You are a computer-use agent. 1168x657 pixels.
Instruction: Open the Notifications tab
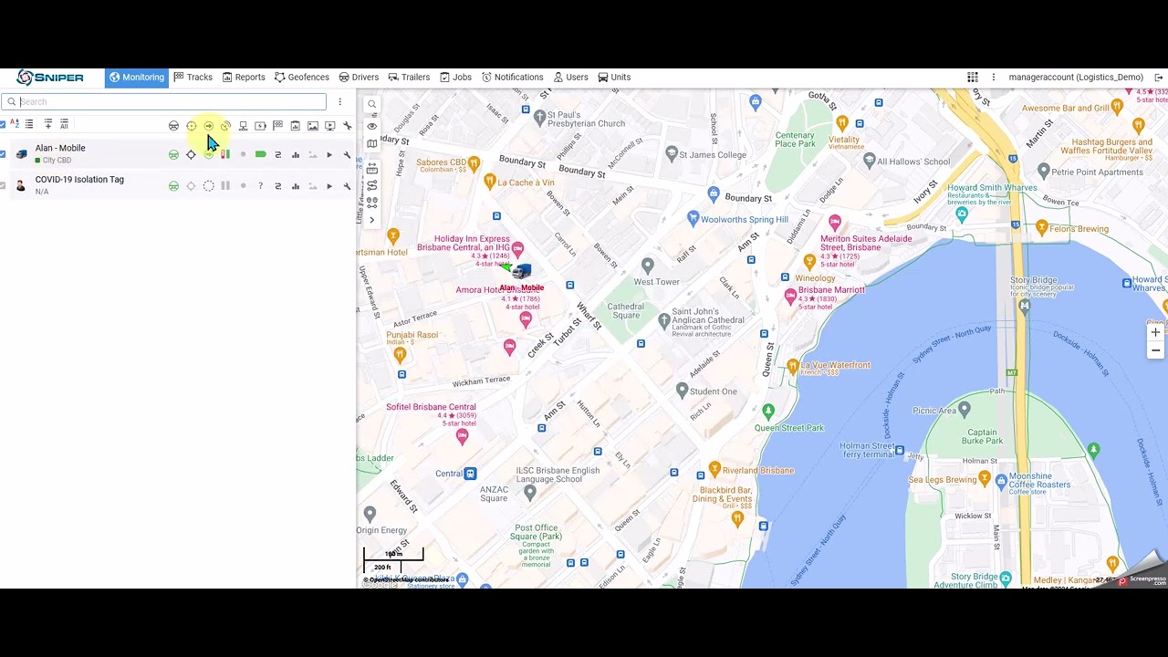coord(512,78)
